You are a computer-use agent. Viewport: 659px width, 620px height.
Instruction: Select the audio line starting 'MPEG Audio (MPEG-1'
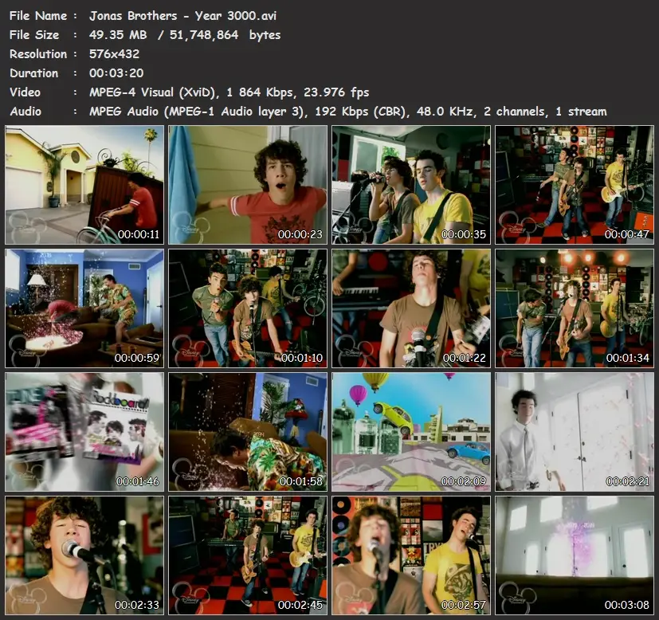coord(348,112)
